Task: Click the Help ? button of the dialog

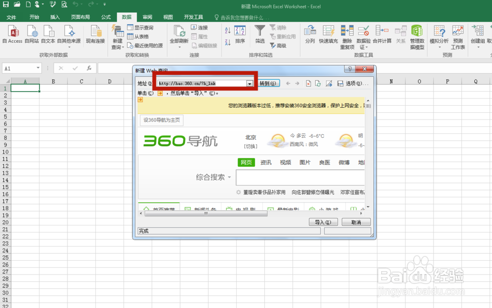Action: pyautogui.click(x=350, y=69)
